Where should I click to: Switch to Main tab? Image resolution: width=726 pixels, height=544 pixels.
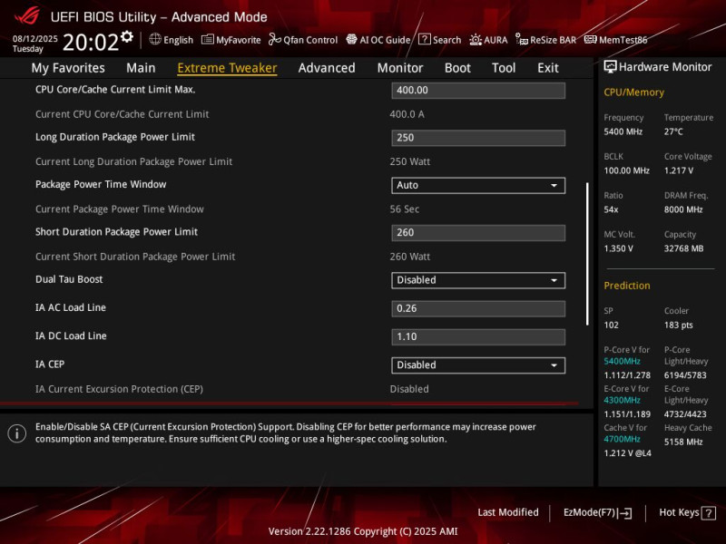pyautogui.click(x=141, y=68)
